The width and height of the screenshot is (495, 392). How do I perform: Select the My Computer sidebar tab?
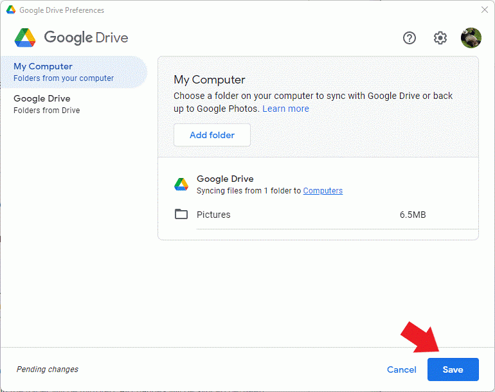pyautogui.click(x=73, y=72)
